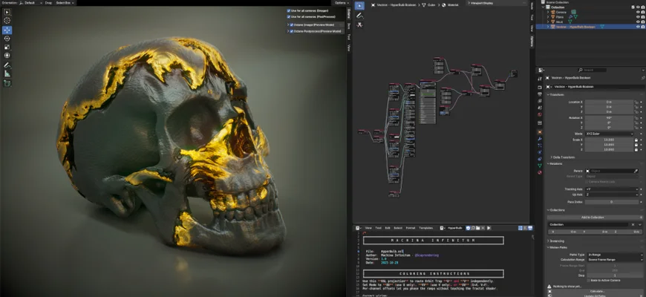646x297 pixels.
Task: Open the text editor Format menu
Action: pyautogui.click(x=411, y=228)
